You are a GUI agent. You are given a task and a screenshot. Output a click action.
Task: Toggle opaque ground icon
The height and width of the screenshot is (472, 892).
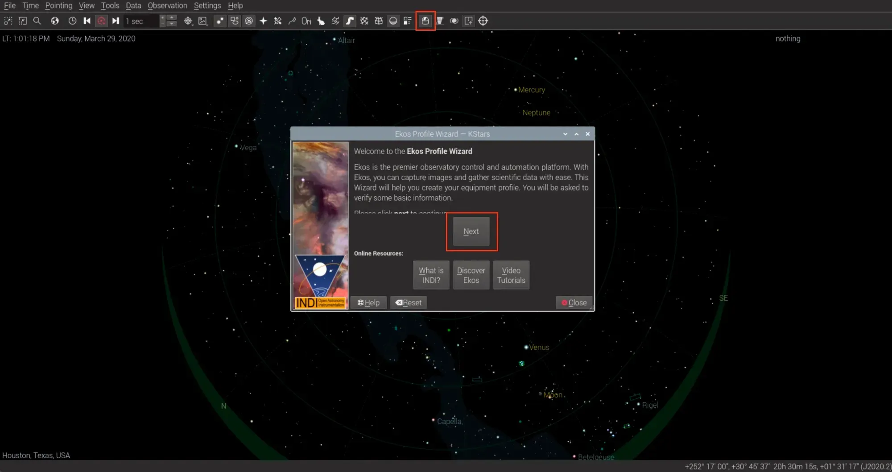(x=393, y=21)
